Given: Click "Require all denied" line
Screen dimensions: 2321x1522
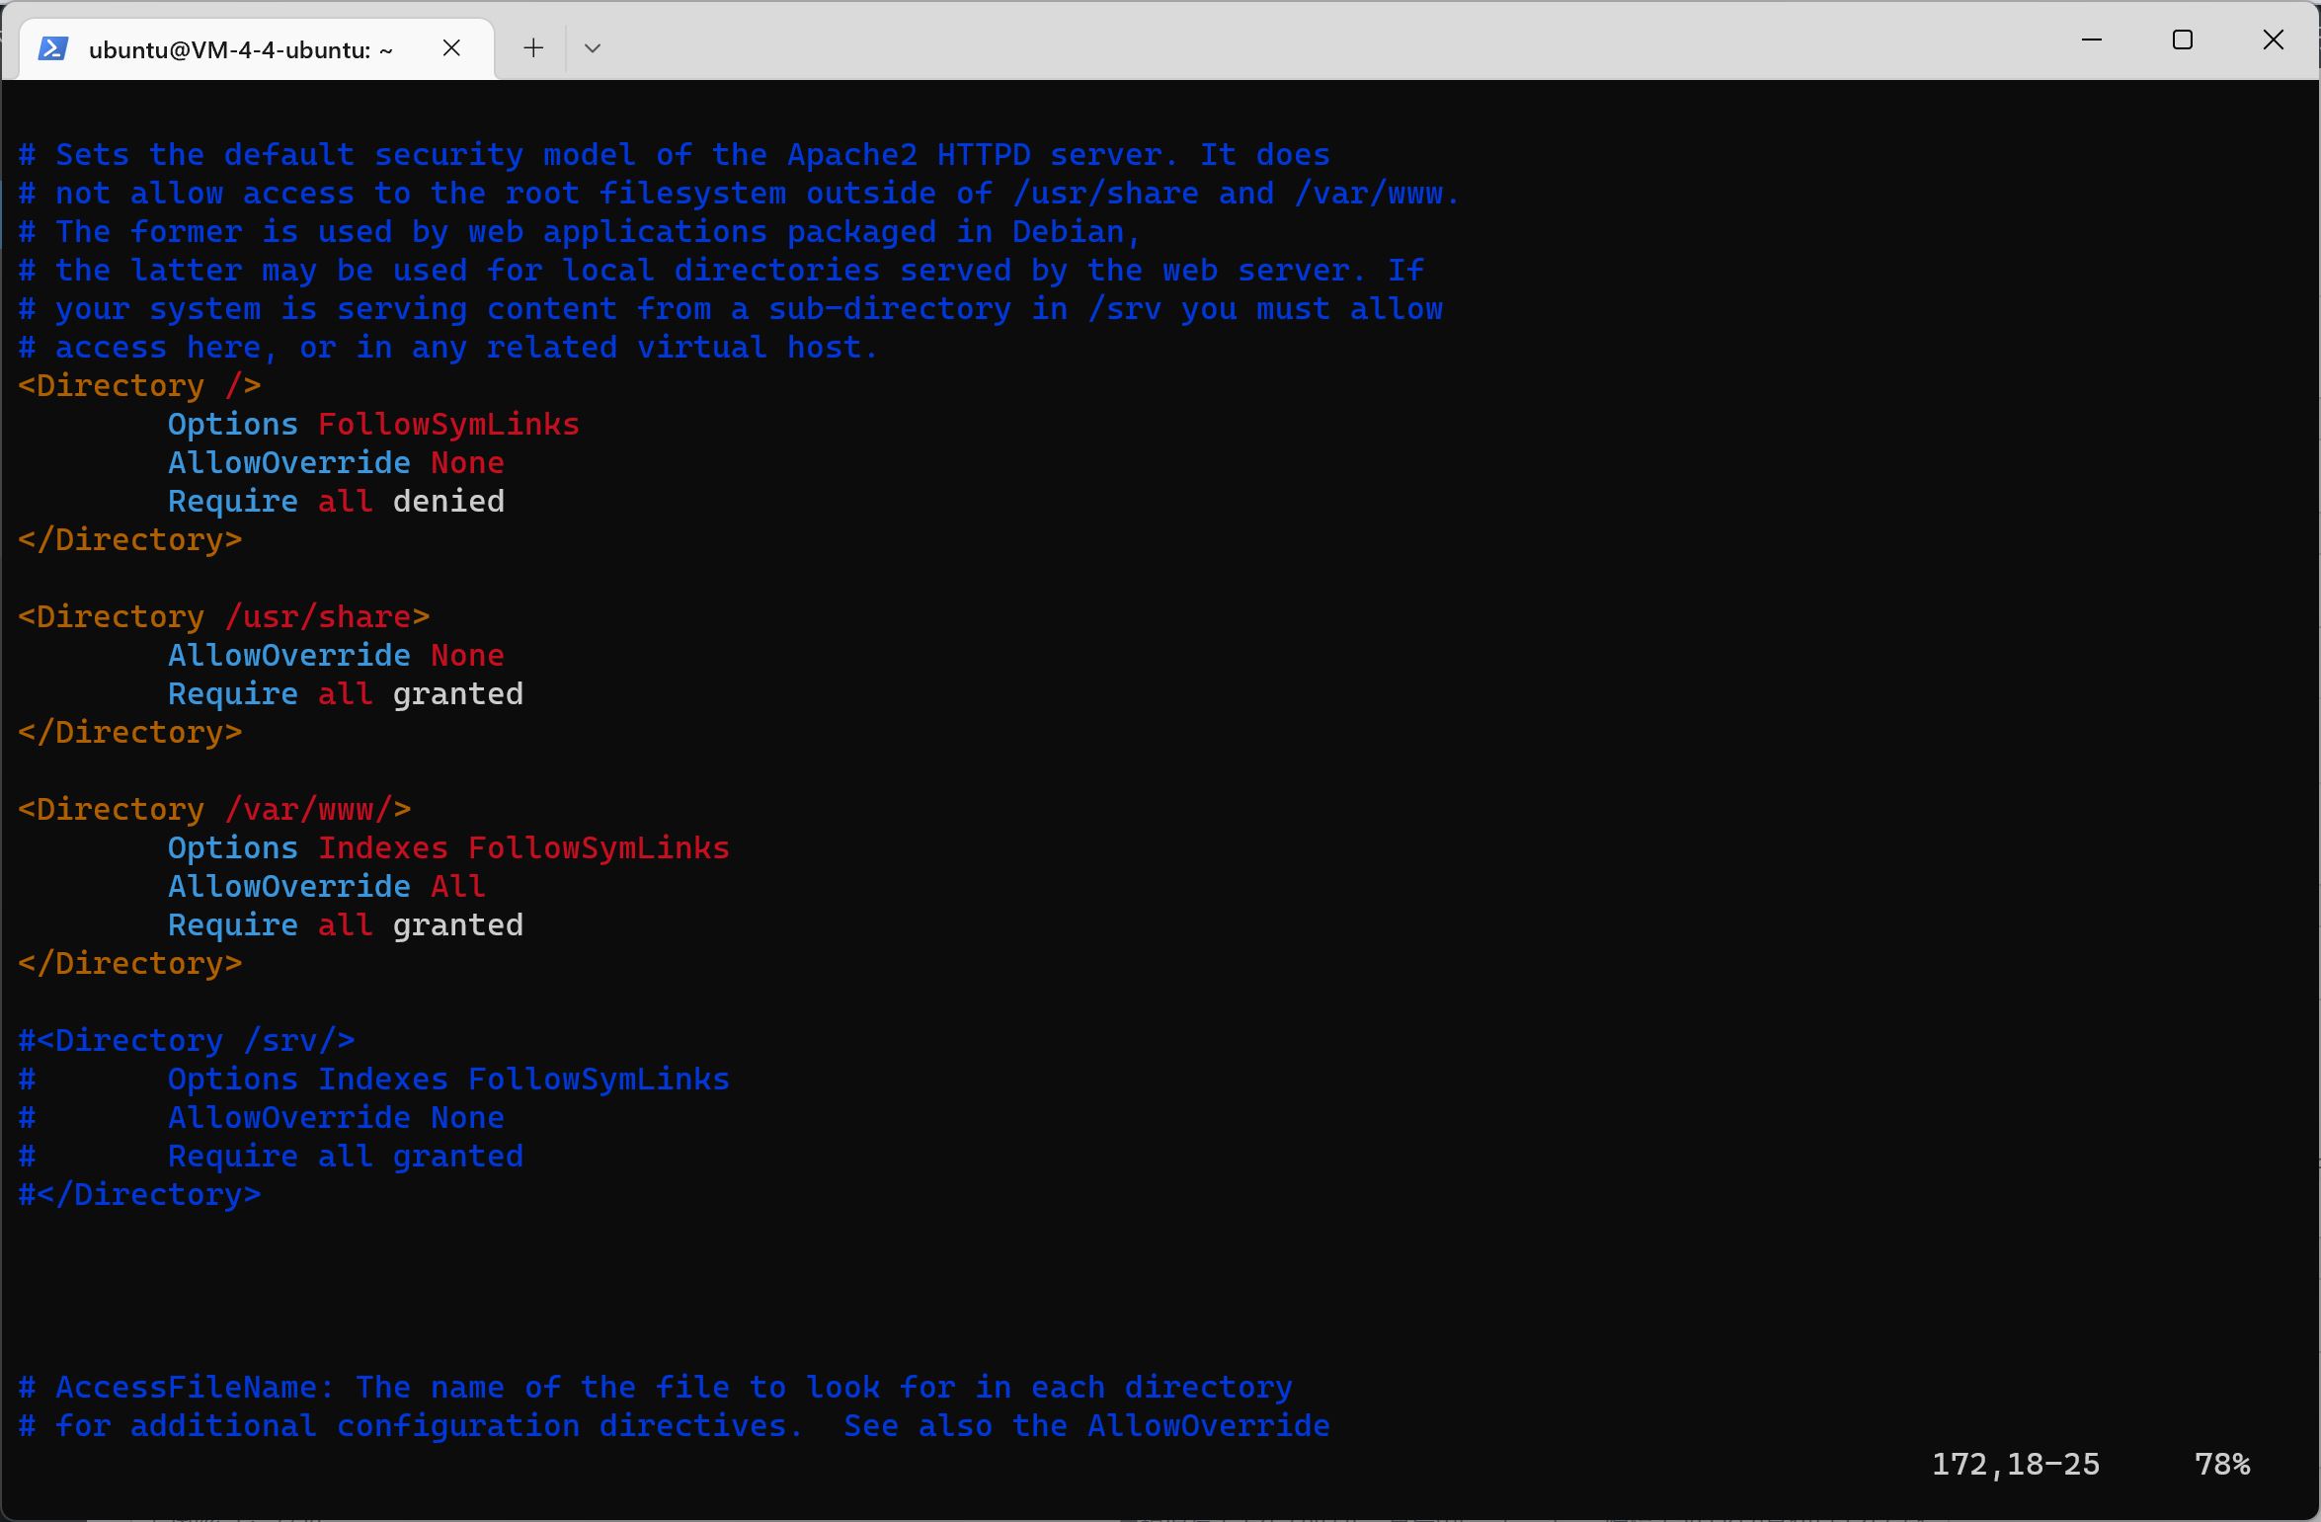Looking at the screenshot, I should 336,501.
